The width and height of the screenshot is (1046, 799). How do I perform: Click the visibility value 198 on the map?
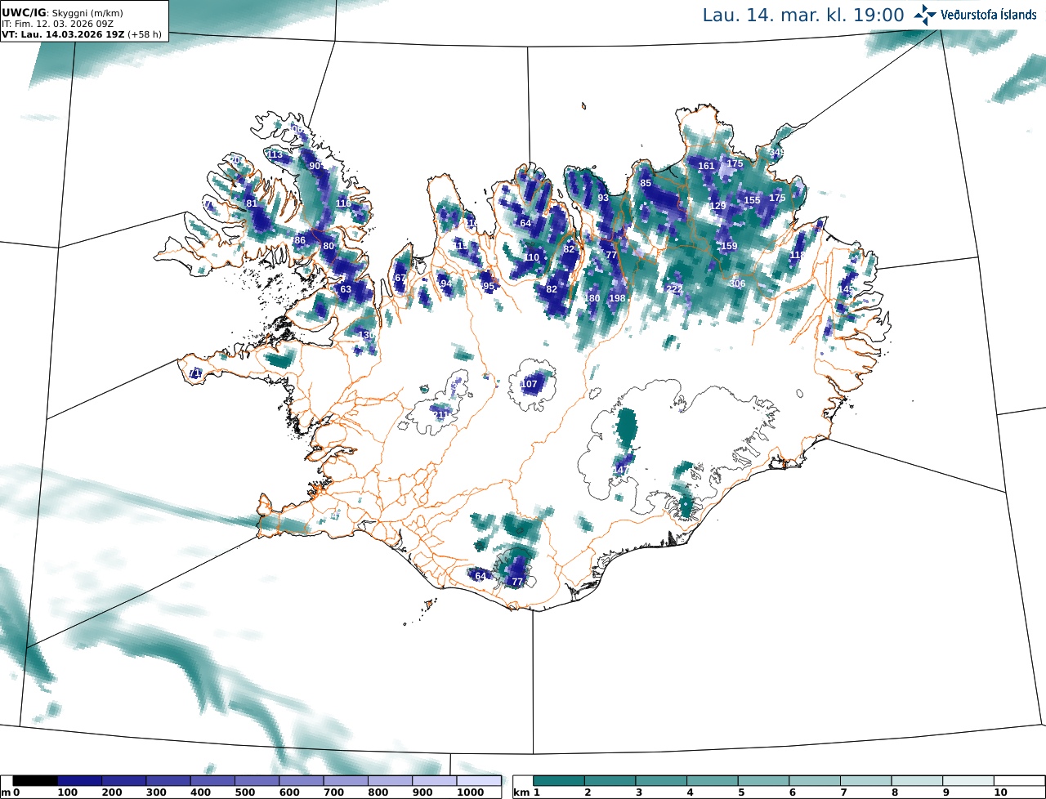coord(617,298)
